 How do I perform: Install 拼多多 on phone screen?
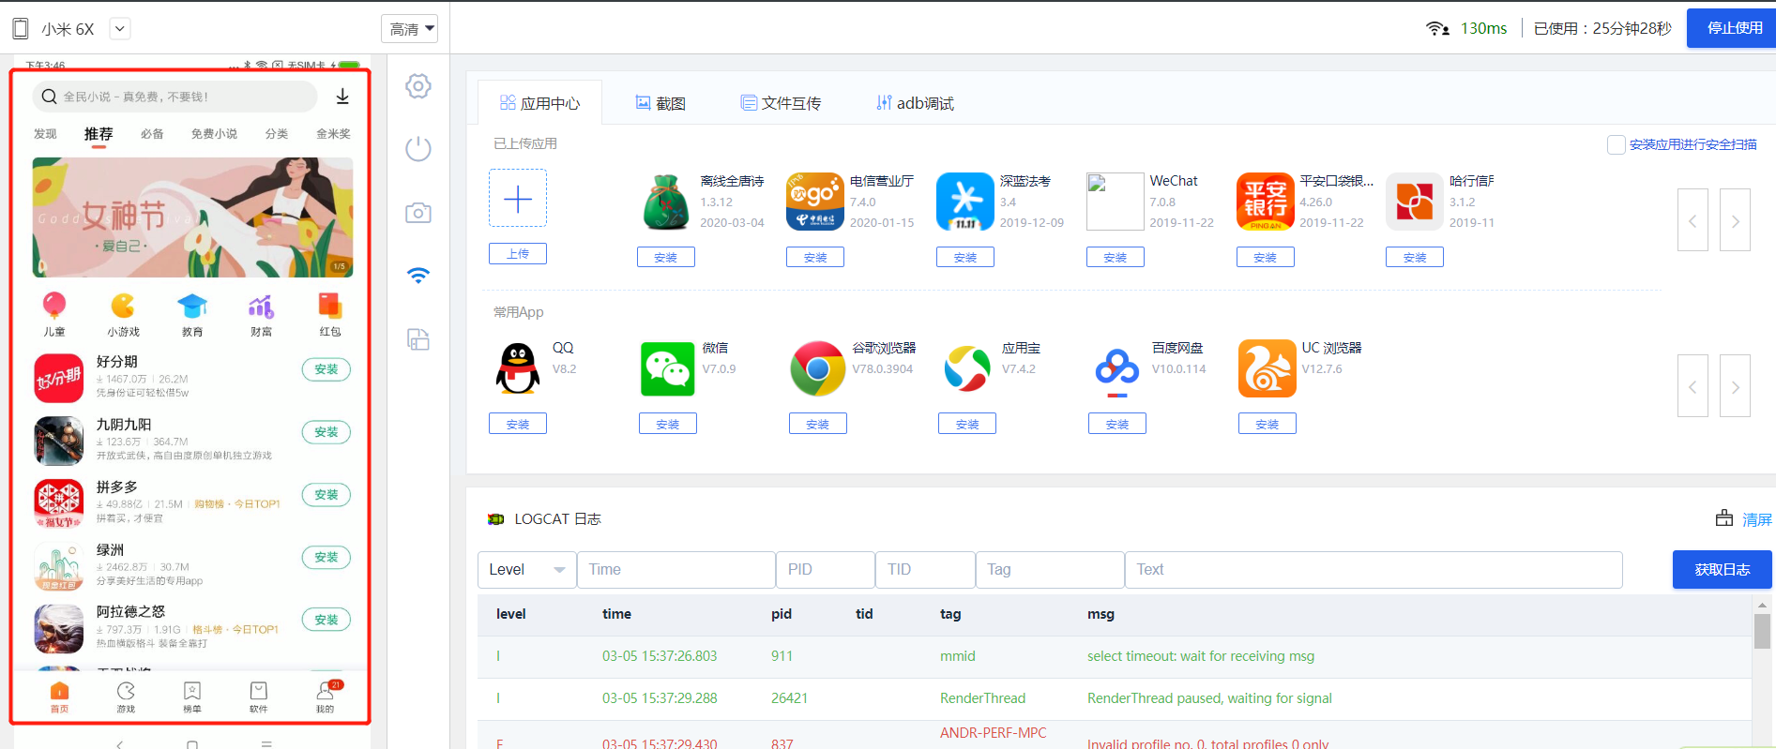tap(326, 494)
